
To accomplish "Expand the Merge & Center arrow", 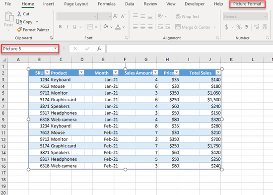I will [x=214, y=27].
